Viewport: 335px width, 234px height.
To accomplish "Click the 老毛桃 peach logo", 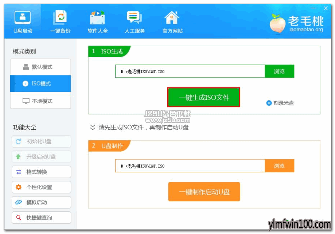I will [x=277, y=23].
